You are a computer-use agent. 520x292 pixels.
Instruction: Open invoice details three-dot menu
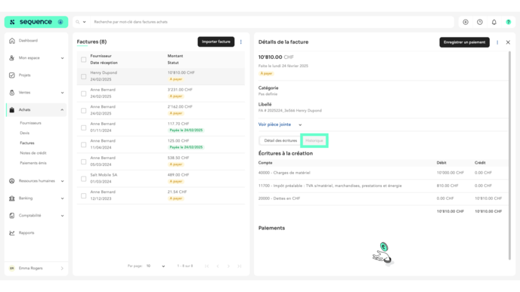point(497,42)
